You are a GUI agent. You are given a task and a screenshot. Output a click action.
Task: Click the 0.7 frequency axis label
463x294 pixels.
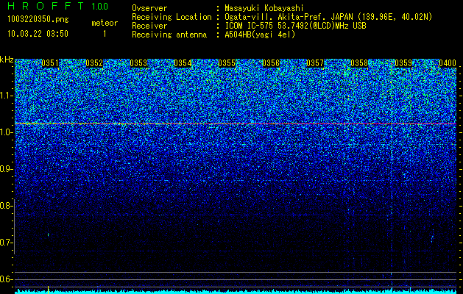[x=5, y=243]
